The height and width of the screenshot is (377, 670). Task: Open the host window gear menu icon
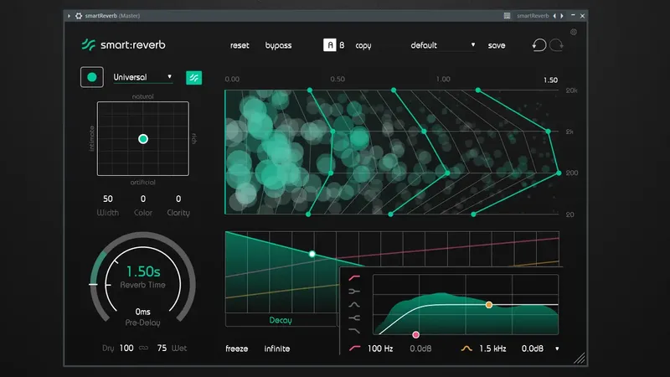click(79, 16)
